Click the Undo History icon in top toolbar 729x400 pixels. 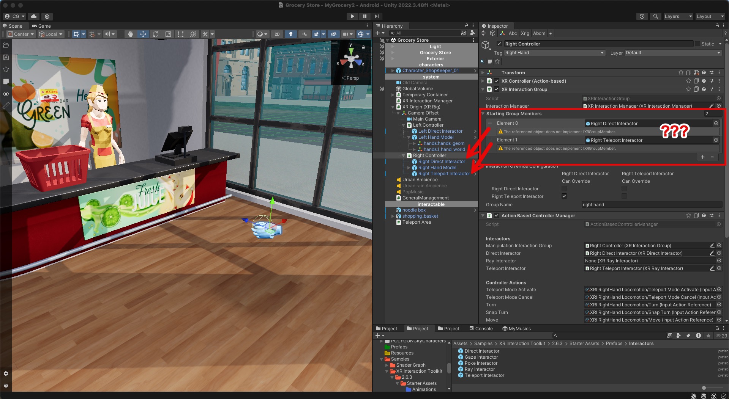click(x=642, y=16)
